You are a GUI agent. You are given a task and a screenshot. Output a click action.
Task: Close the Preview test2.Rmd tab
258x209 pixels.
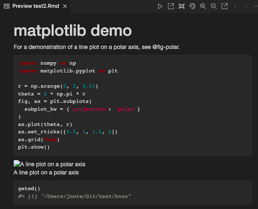coord(65,6)
